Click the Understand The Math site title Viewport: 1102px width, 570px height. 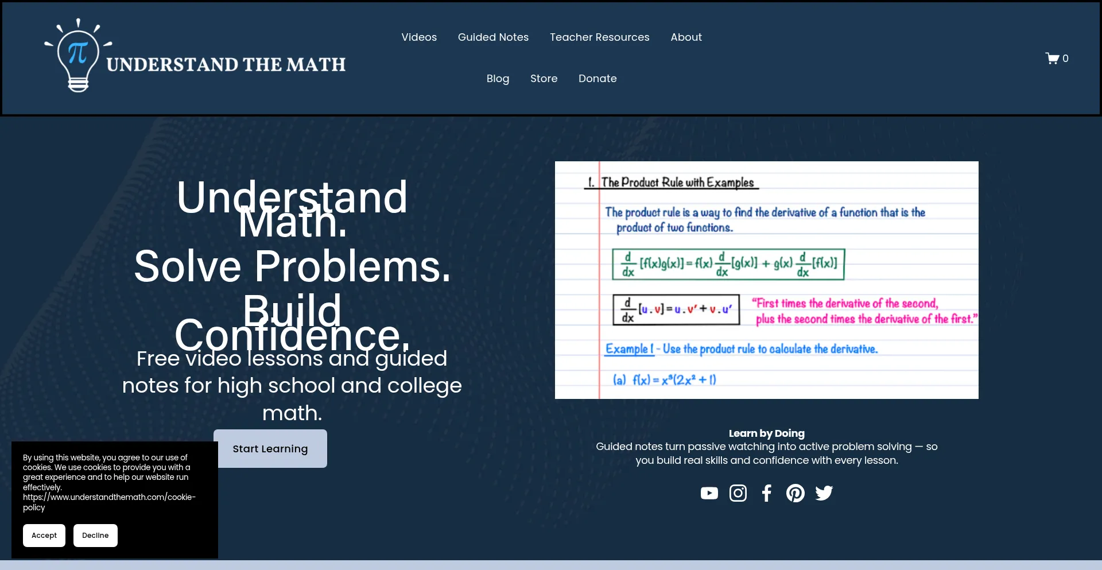point(226,65)
